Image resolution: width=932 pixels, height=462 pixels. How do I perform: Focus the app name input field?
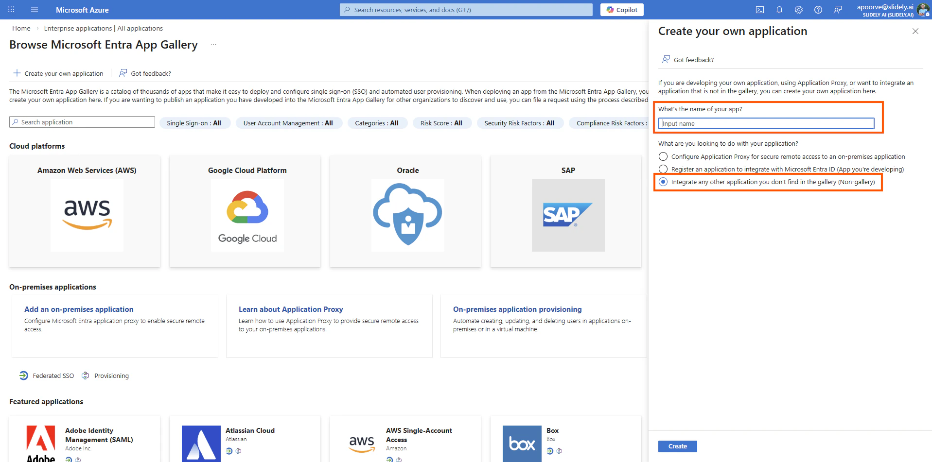tap(766, 123)
